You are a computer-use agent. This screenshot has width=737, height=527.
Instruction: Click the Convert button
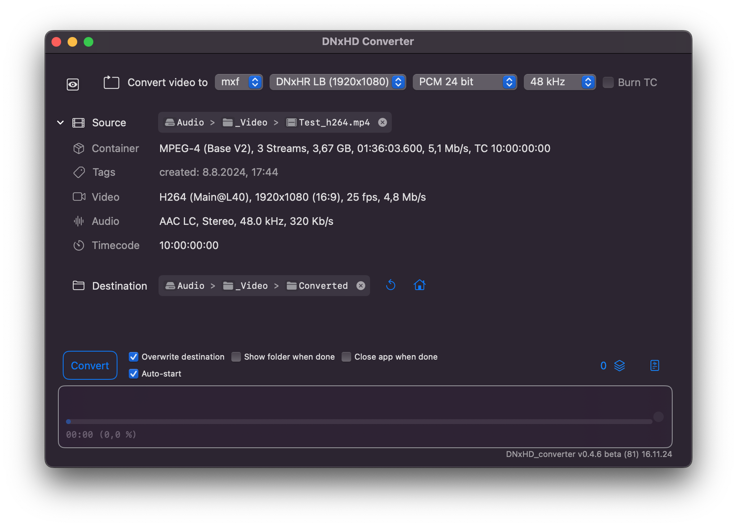pos(90,365)
